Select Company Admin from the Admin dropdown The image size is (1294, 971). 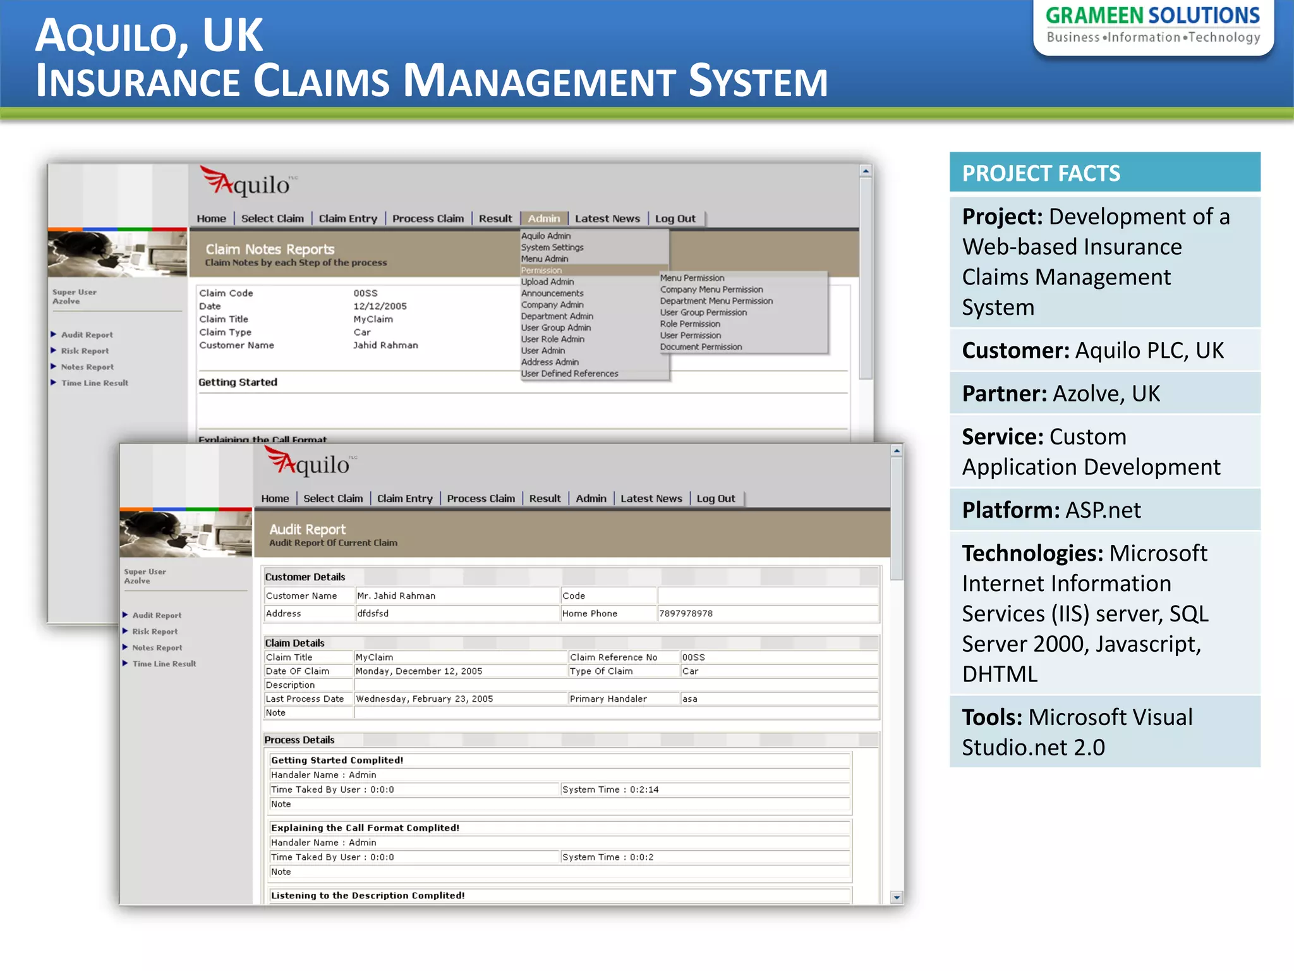tap(552, 304)
